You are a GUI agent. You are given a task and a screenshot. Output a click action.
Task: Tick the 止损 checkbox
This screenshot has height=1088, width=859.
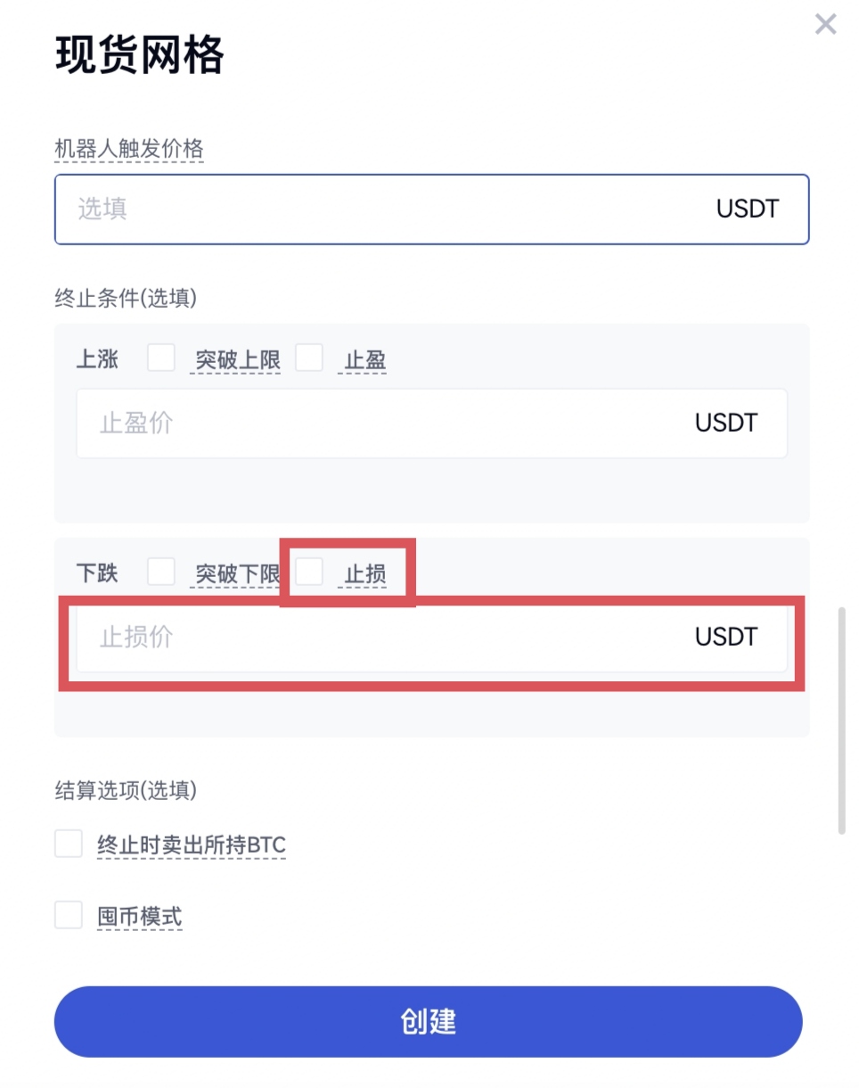tap(309, 572)
